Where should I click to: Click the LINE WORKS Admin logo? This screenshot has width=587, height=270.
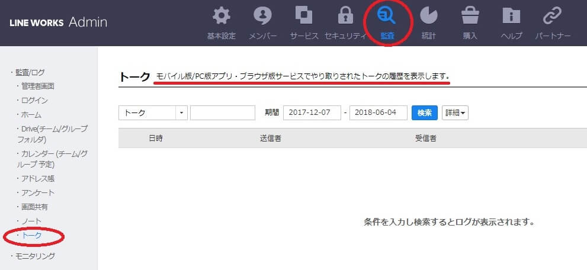(x=58, y=22)
